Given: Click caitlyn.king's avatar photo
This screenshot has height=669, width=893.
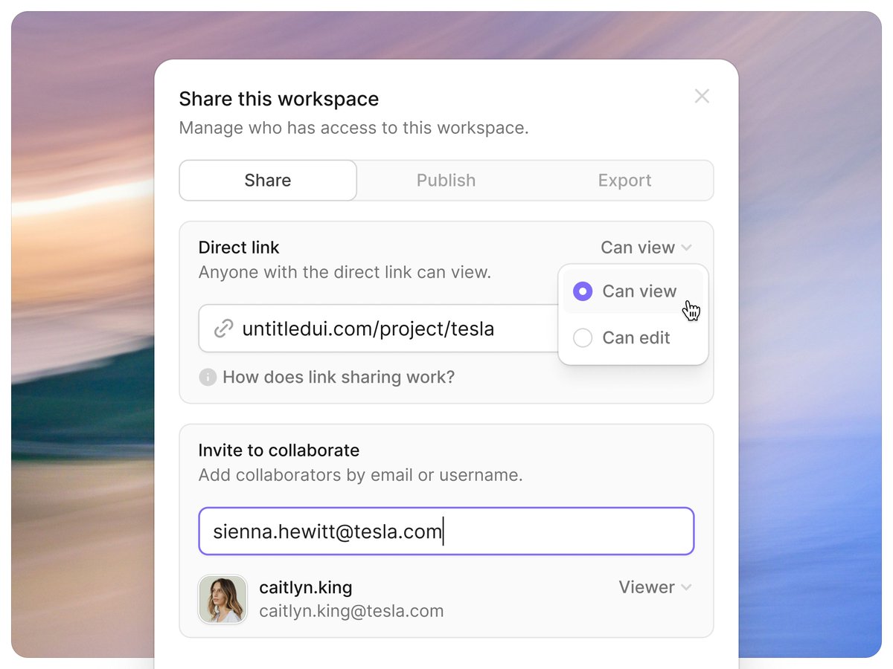Looking at the screenshot, I should (223, 599).
